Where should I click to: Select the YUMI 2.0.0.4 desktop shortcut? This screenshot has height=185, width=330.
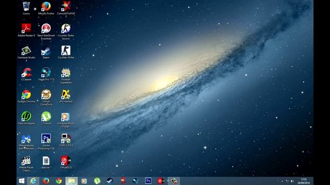[66, 140]
